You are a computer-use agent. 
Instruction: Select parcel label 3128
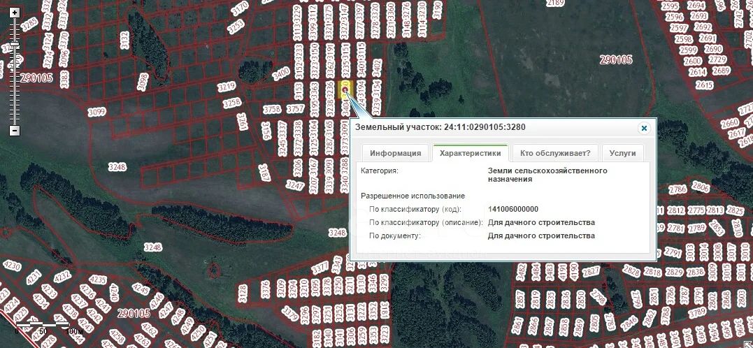(243, 292)
